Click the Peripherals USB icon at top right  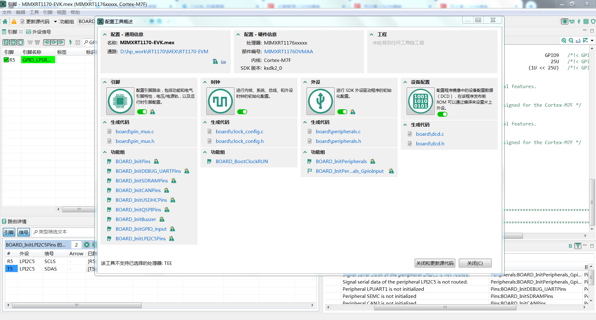coord(579,21)
